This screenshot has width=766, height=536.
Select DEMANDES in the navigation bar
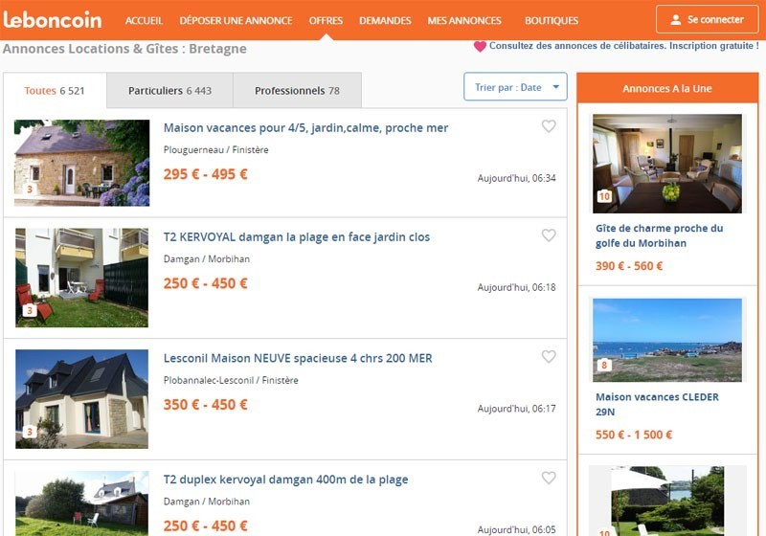[385, 20]
